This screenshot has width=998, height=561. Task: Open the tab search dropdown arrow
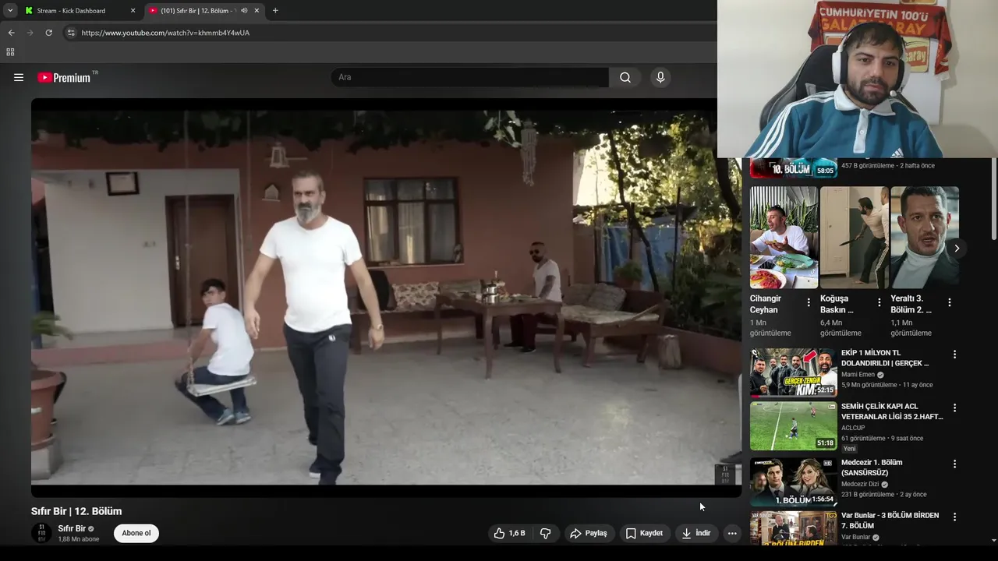tap(9, 10)
